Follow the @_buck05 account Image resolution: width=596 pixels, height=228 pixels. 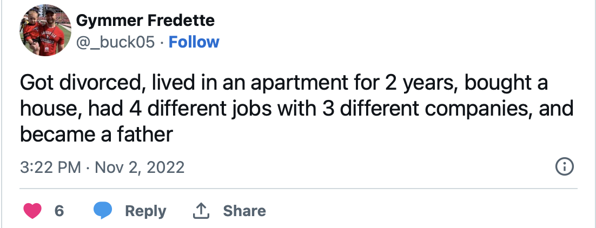(x=194, y=42)
